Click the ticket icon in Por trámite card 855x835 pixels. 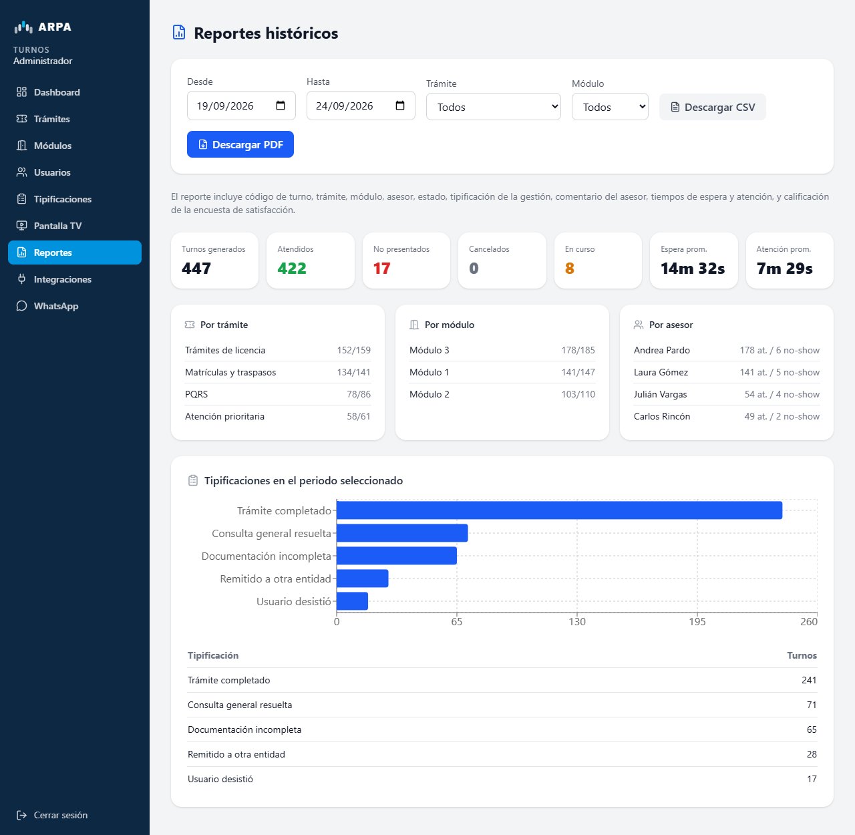[x=190, y=325]
